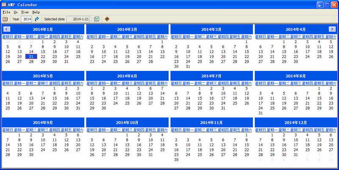
Task: Select October 31 in 2014年10月
Action: pos(150,155)
